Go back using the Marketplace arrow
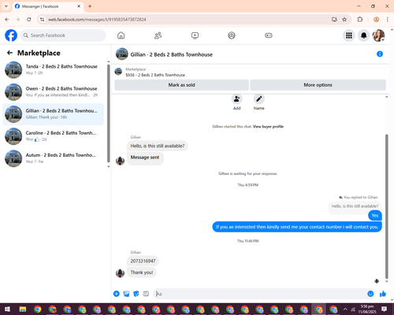This screenshot has width=394, height=315. [x=9, y=53]
